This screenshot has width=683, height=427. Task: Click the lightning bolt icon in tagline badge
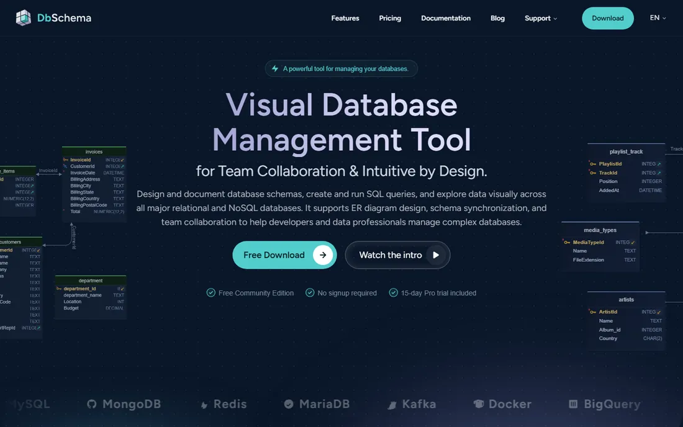coord(275,68)
